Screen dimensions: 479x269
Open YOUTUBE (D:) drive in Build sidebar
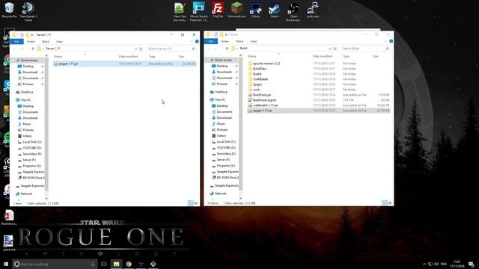pyautogui.click(x=225, y=148)
